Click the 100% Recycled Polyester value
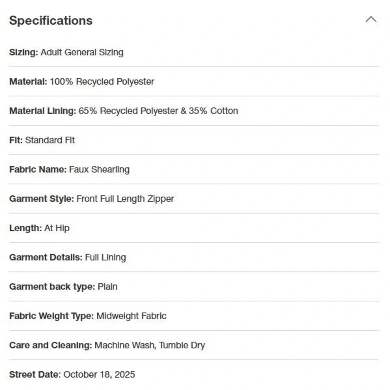Screen dimensions: 390x390 [102, 82]
